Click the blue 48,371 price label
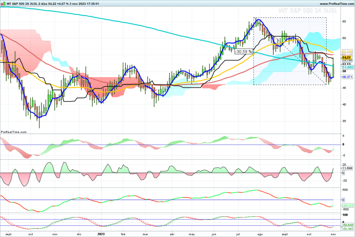Viewport: 355px width, 237px height. (347, 77)
